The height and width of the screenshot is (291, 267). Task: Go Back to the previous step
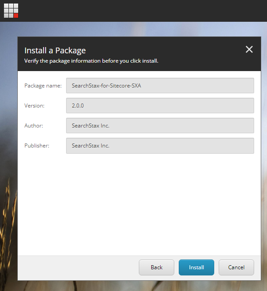pyautogui.click(x=157, y=267)
